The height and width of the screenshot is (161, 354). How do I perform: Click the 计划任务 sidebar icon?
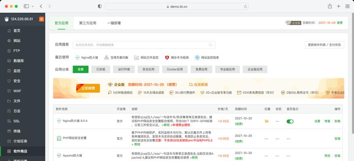pyautogui.click(x=9, y=141)
